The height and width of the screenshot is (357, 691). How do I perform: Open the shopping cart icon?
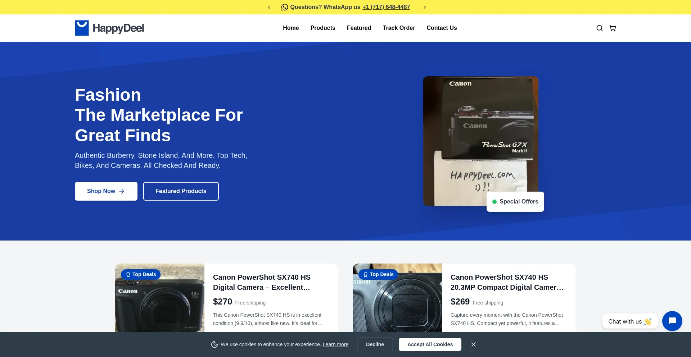point(612,28)
